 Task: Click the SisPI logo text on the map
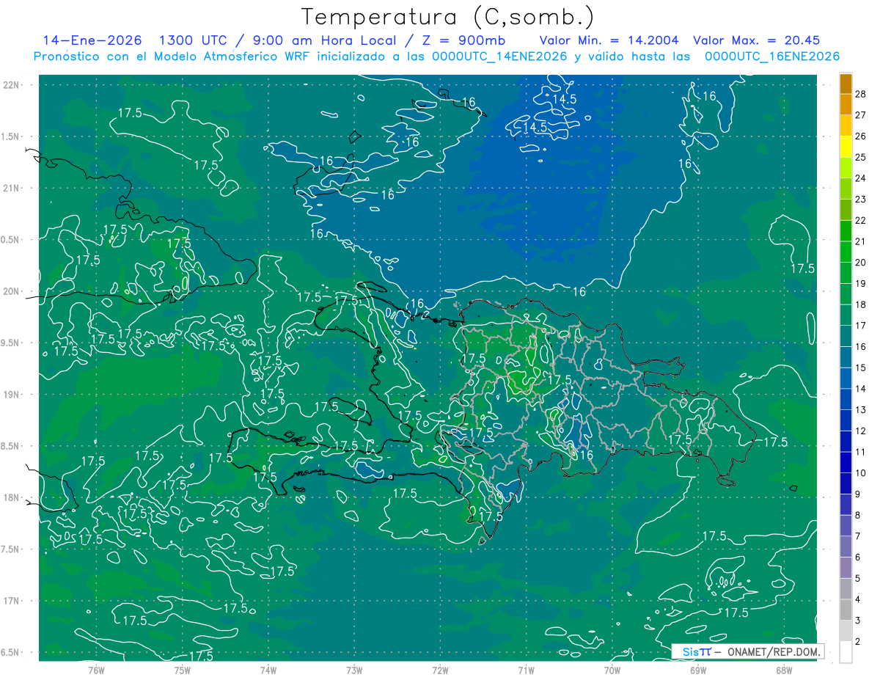[697, 651]
